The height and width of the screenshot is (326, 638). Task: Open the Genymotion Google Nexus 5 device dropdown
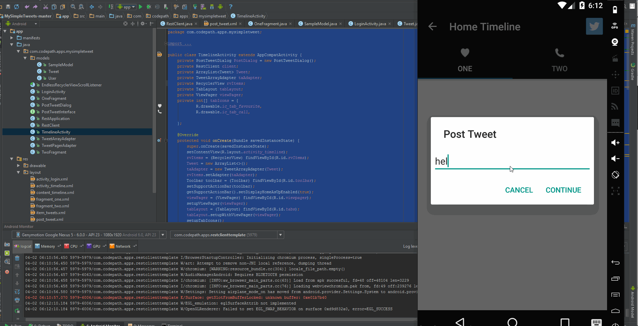pyautogui.click(x=163, y=235)
